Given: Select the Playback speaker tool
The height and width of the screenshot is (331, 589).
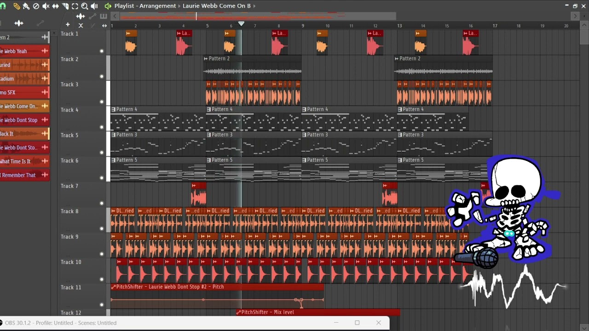Looking at the screenshot, I should (94, 6).
